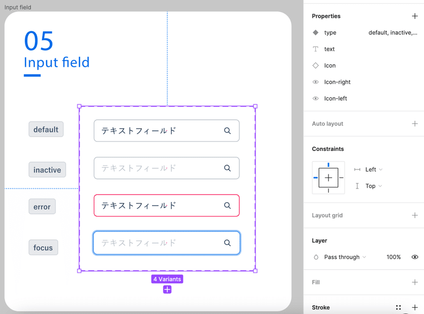Click the blend mode droplet icon
The width and height of the screenshot is (424, 314).
(316, 257)
